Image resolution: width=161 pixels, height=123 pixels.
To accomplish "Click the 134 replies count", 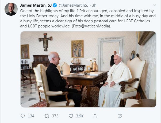I will click(31, 116).
